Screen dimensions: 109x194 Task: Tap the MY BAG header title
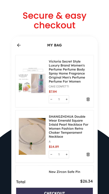click(54, 45)
